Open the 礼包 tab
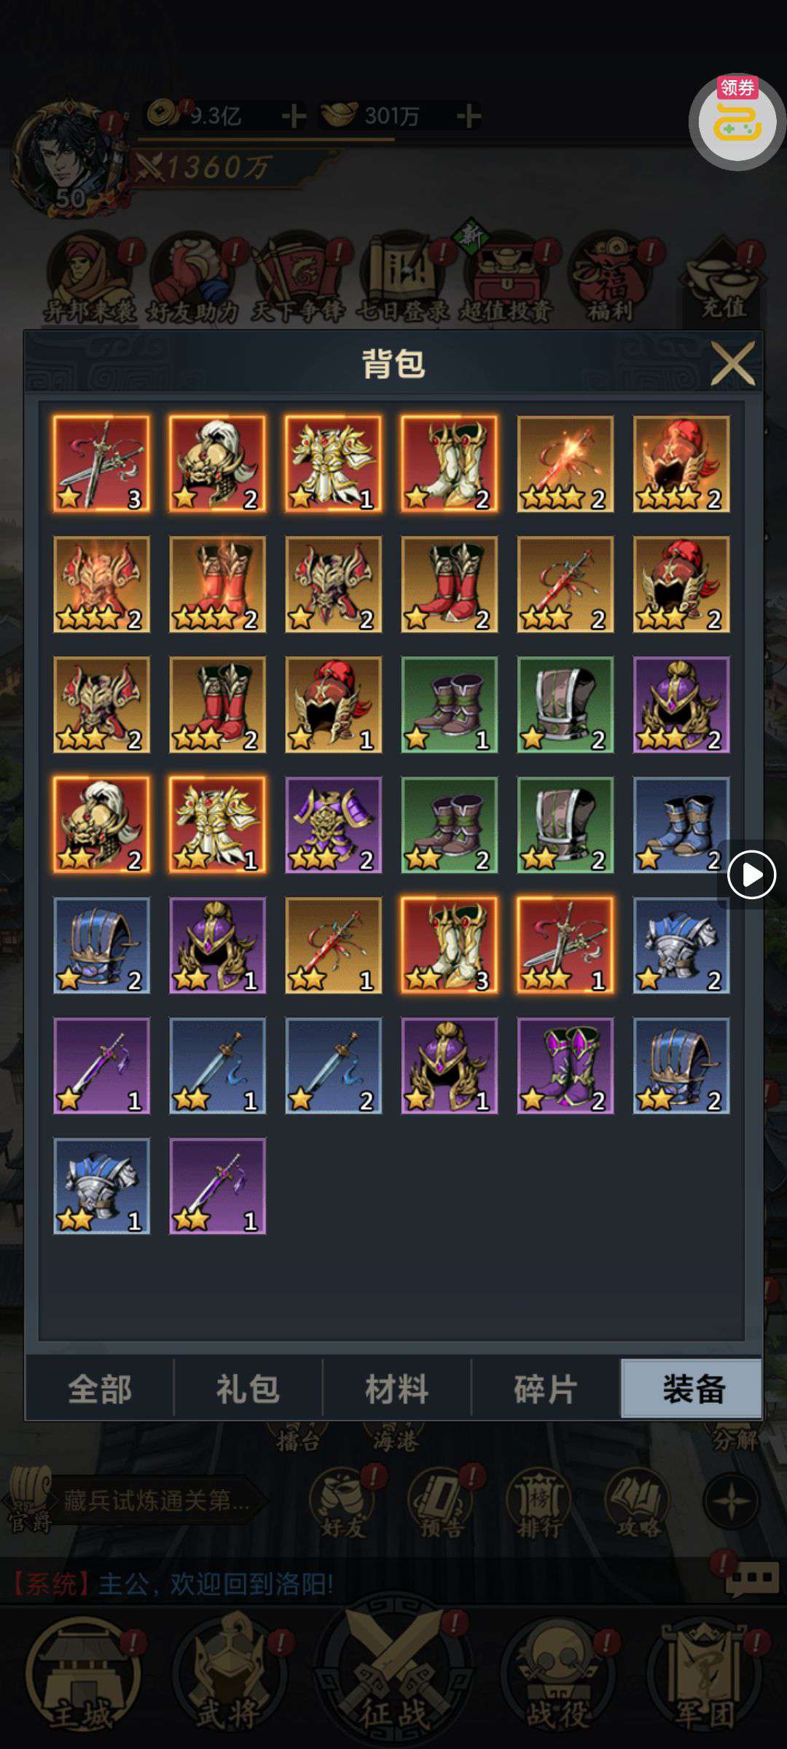Viewport: 787px width, 1749px height. click(248, 1389)
